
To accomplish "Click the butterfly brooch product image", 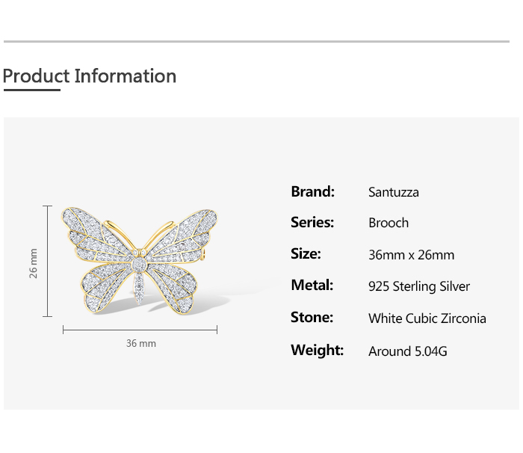I will point(140,258).
